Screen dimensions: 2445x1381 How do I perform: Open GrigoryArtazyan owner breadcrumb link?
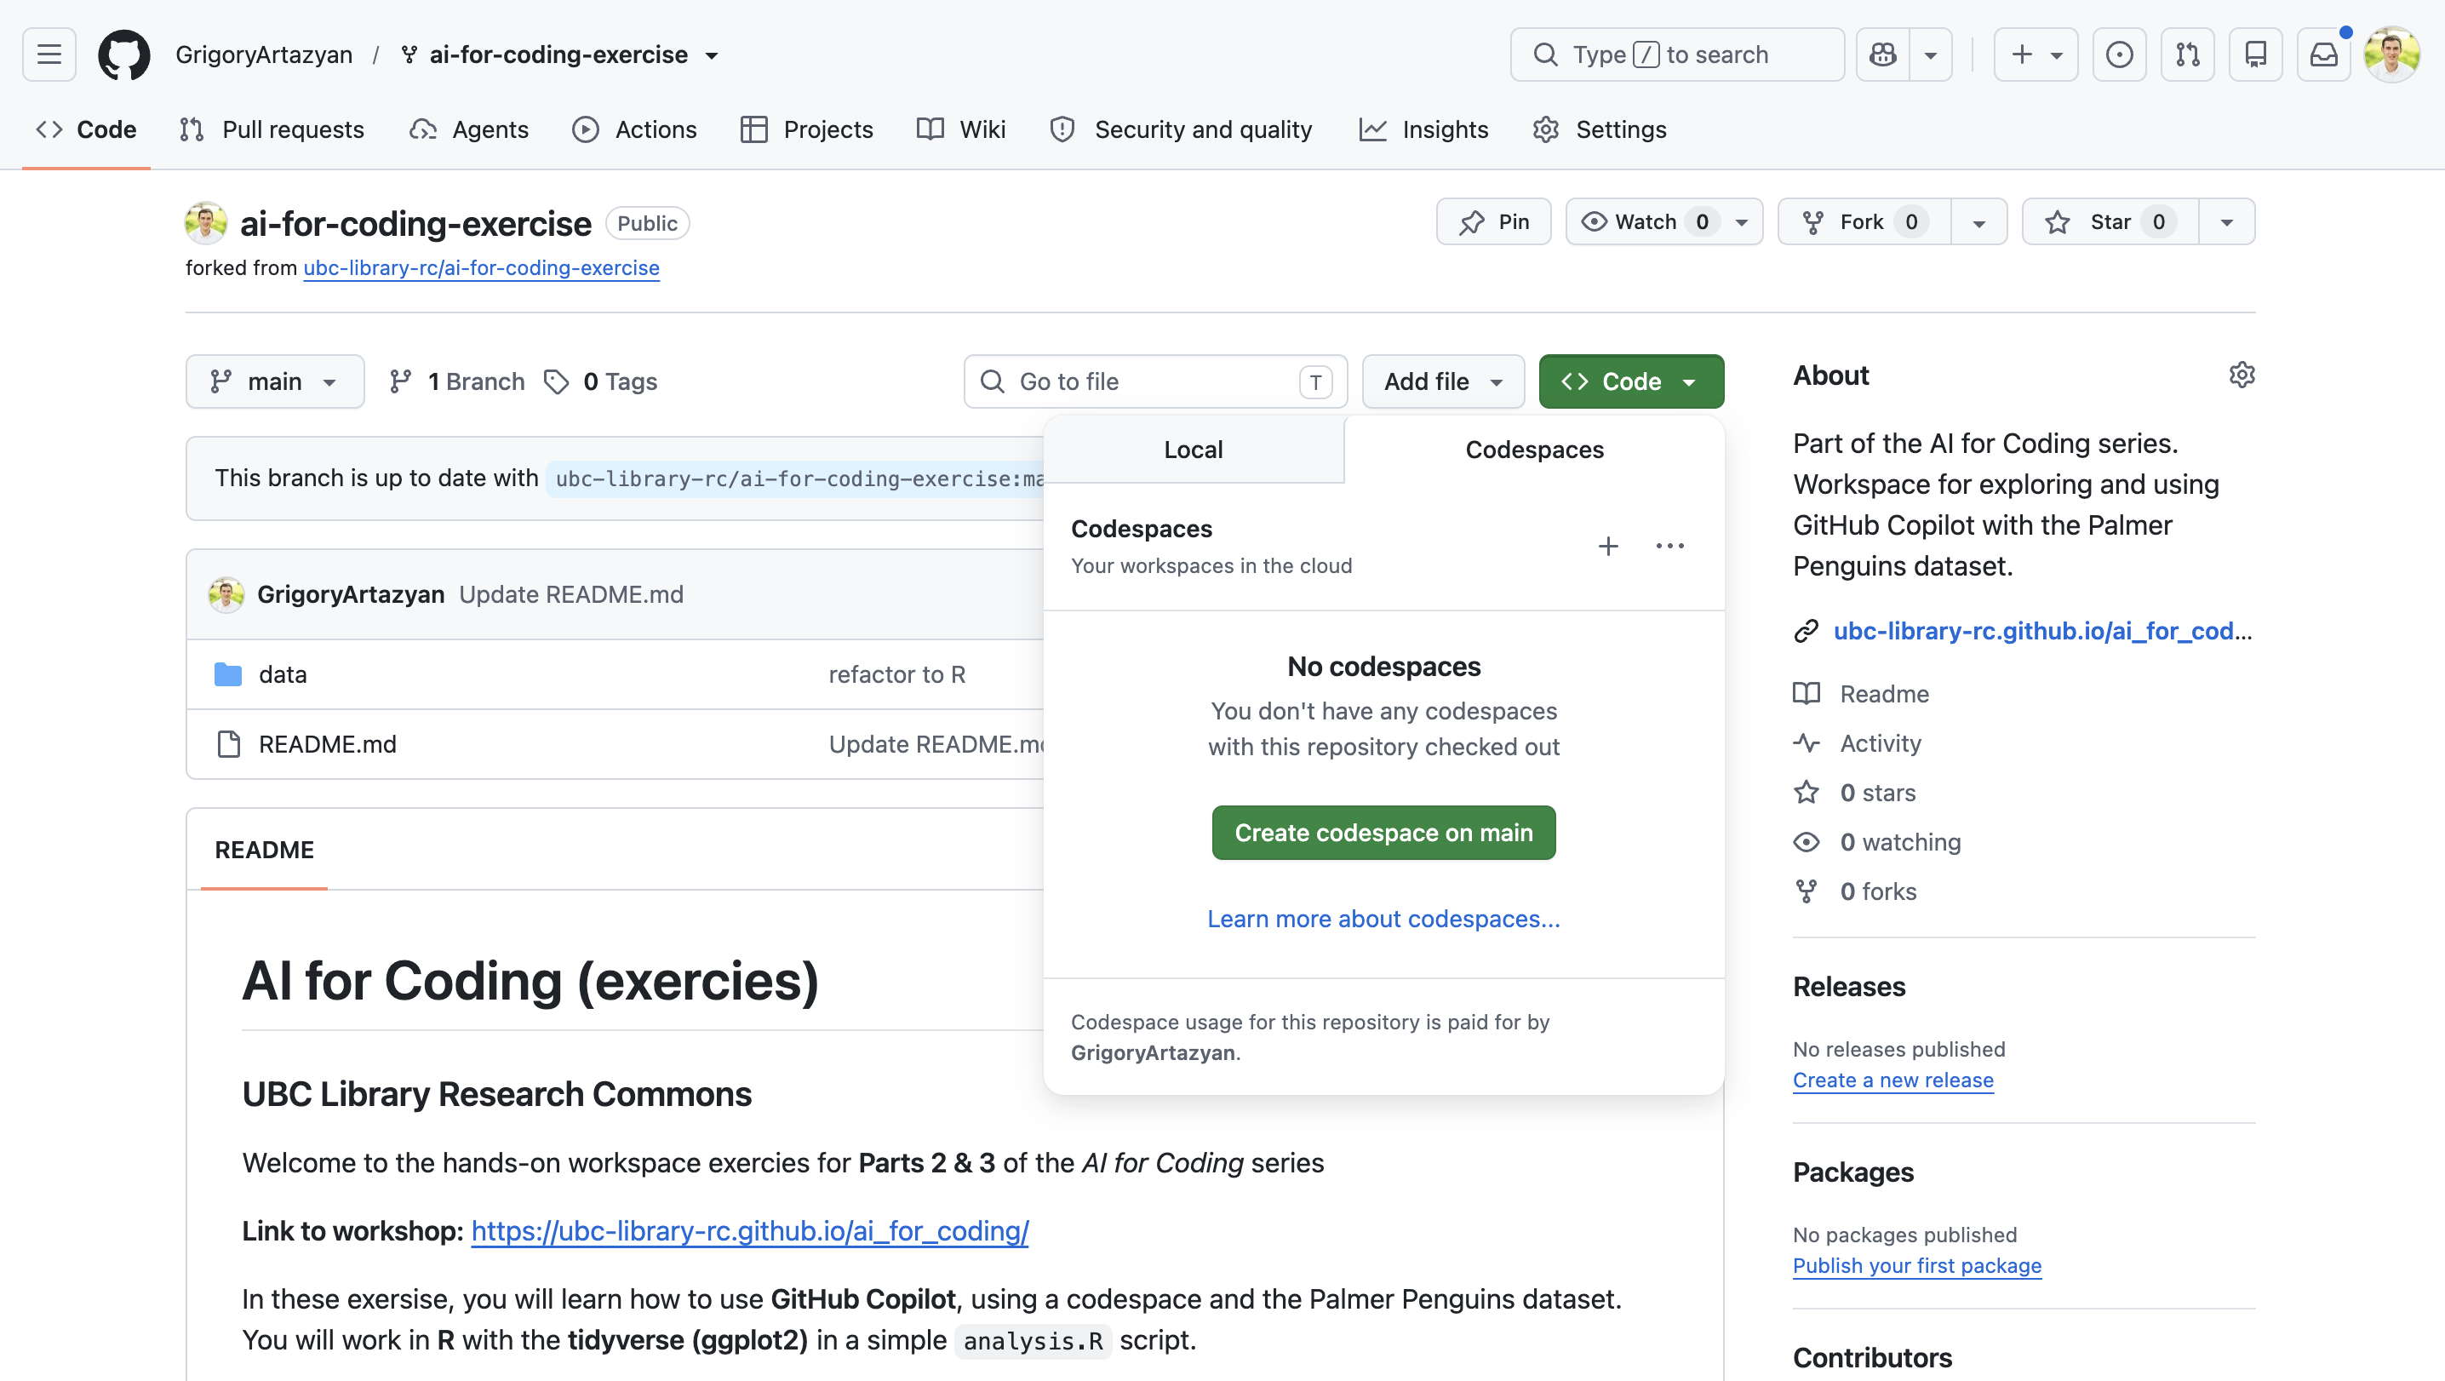pos(264,54)
